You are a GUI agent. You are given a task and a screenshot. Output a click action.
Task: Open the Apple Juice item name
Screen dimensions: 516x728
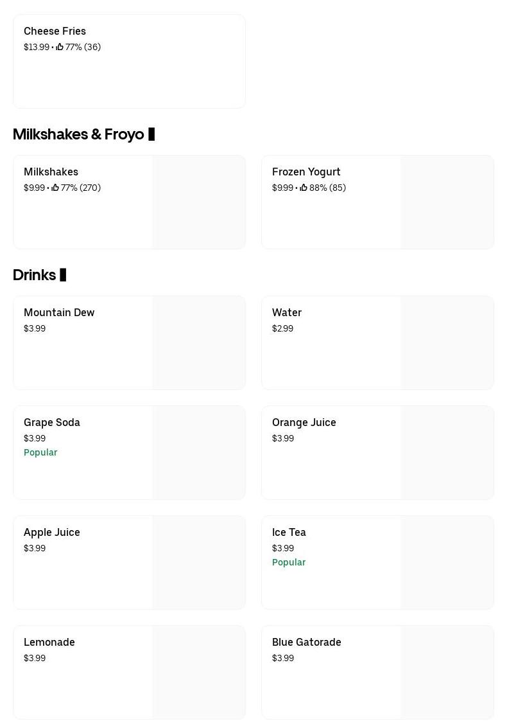click(51, 532)
